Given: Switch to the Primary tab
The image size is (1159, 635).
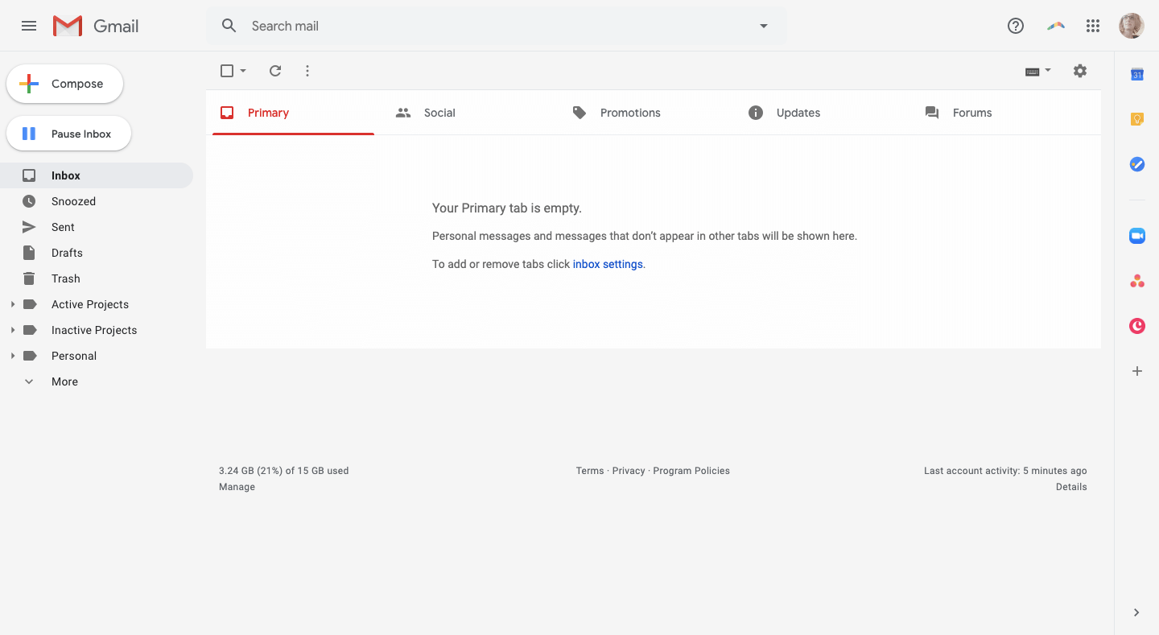Looking at the screenshot, I should coord(293,113).
